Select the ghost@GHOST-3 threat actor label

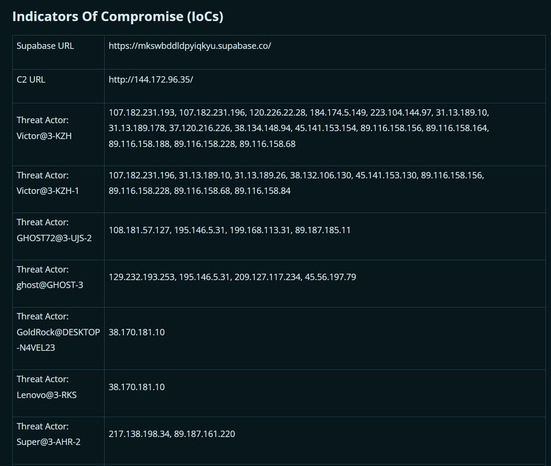pos(49,277)
